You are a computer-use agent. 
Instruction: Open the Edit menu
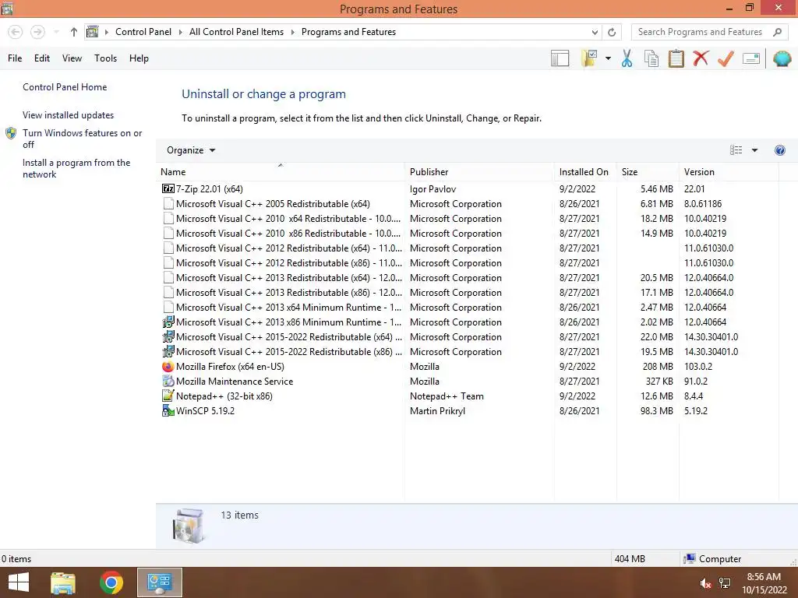42,58
